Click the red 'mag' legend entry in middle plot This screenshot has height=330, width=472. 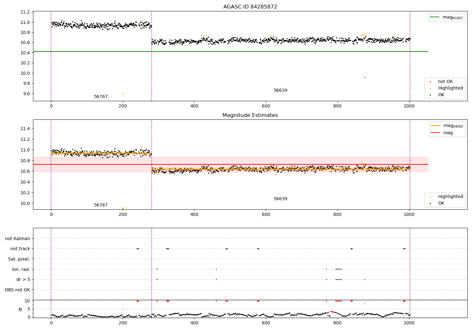pyautogui.click(x=442, y=133)
